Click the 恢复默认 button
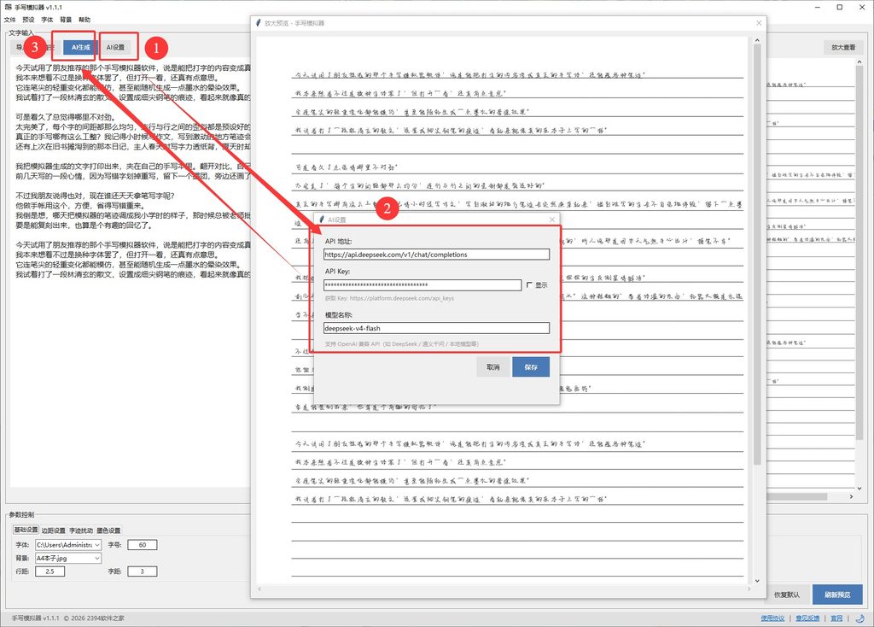Screen dimensions: 874x627 787,595
